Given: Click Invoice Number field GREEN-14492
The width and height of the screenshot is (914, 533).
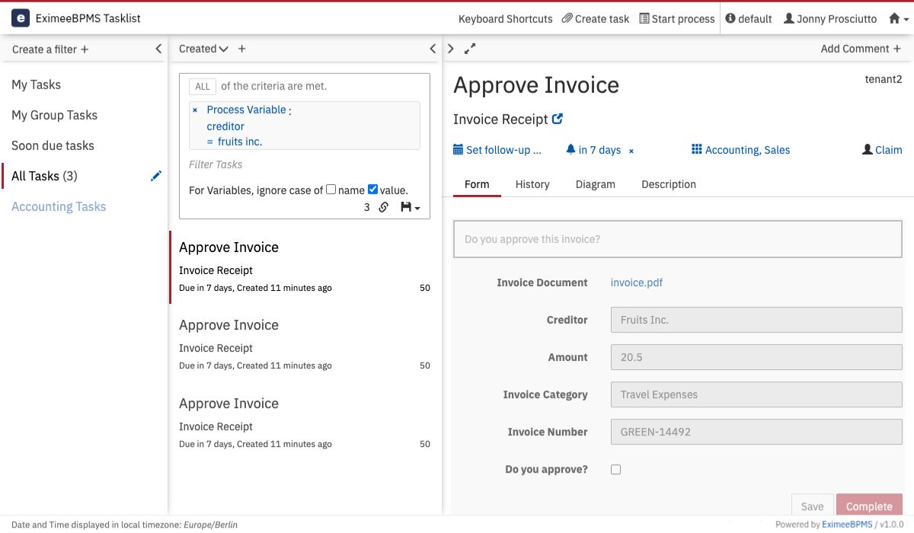Looking at the screenshot, I should click(756, 432).
